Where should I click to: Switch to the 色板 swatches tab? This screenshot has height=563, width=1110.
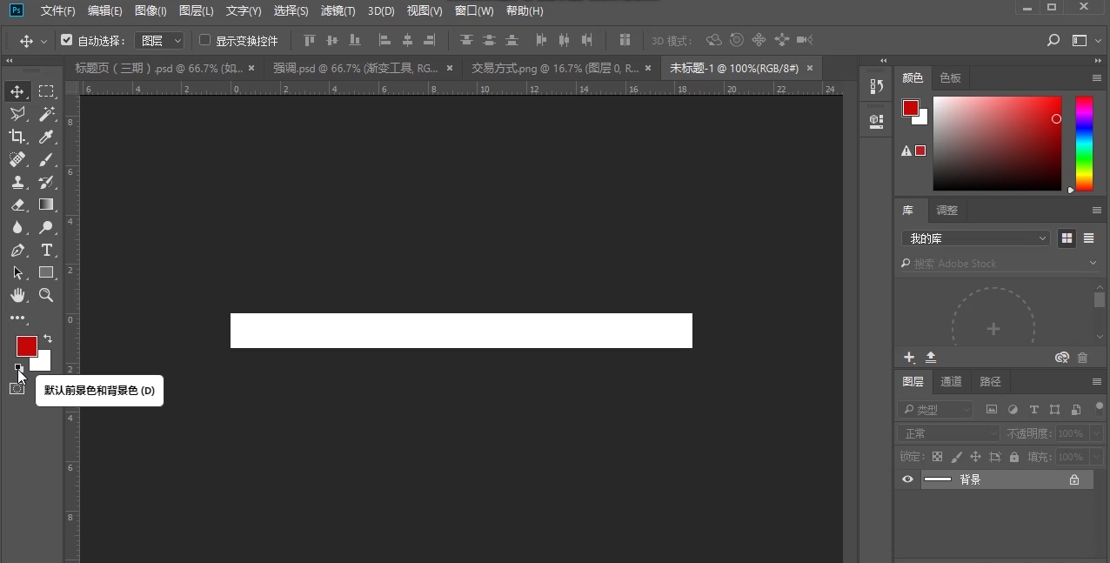[950, 77]
